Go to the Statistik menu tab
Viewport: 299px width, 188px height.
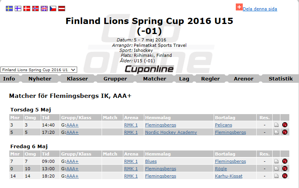(x=280, y=79)
